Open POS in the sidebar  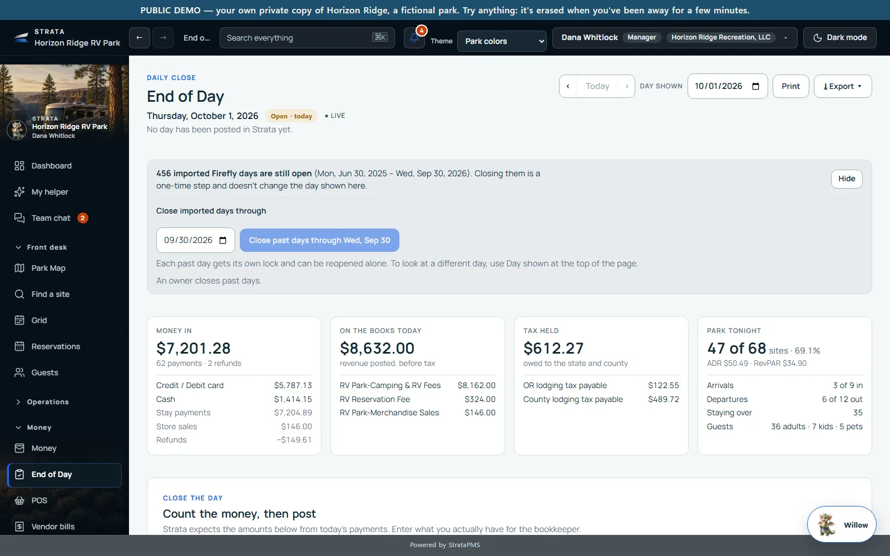[x=65, y=500]
